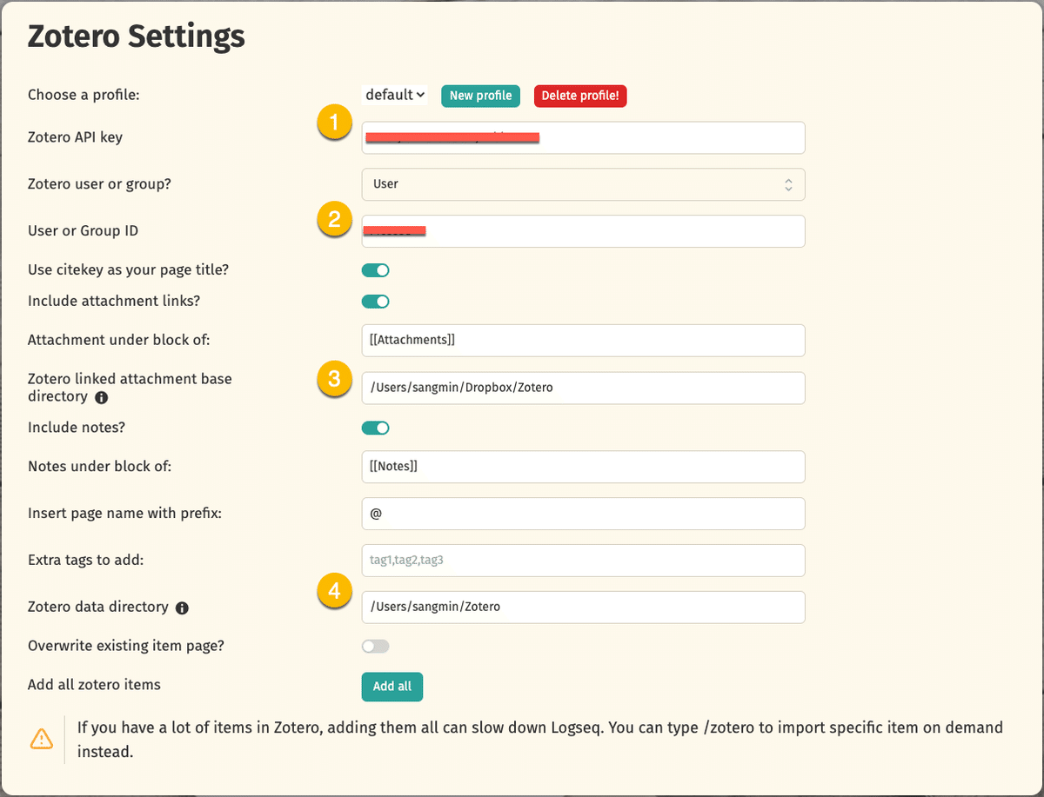Open the Zotero user or group dropdown

[584, 184]
